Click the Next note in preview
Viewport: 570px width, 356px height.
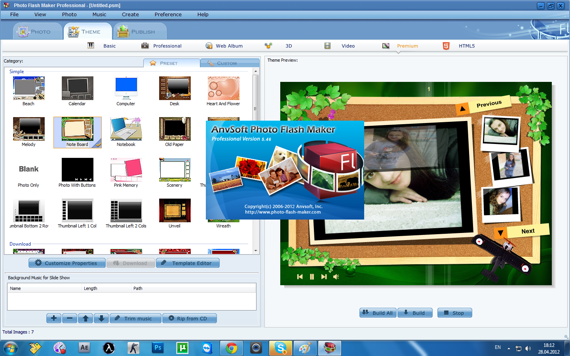tap(522, 231)
